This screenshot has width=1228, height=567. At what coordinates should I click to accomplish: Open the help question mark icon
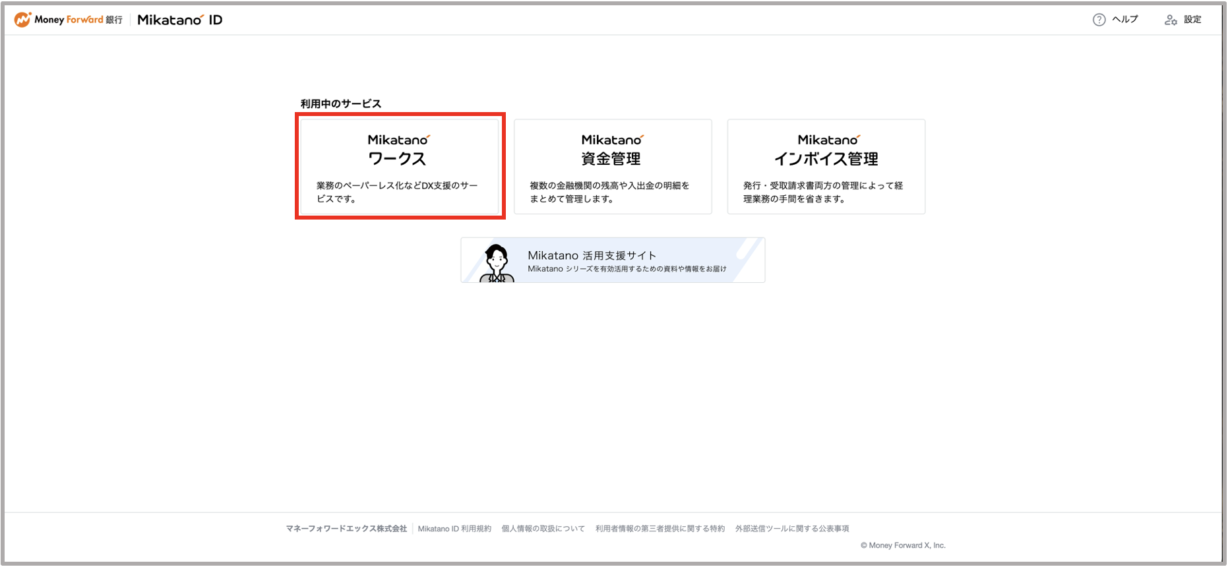(1099, 20)
